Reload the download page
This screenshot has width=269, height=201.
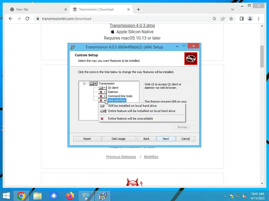[x=27, y=19]
